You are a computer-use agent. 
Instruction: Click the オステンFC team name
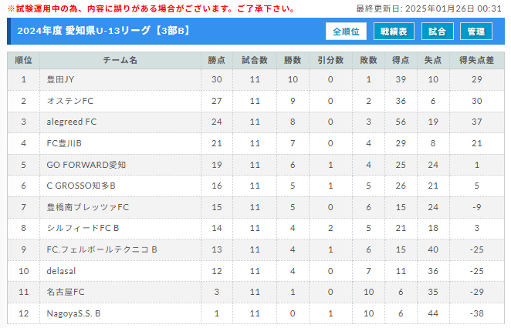coord(70,101)
